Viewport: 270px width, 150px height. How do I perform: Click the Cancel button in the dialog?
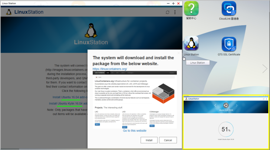click(168, 140)
